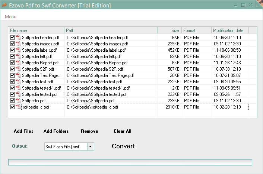
Task: Click the 2918KB size cell
Action: click(x=172, y=107)
